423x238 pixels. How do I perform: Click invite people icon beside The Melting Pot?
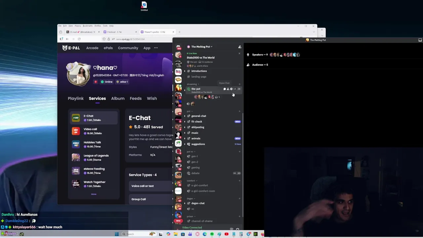click(240, 47)
